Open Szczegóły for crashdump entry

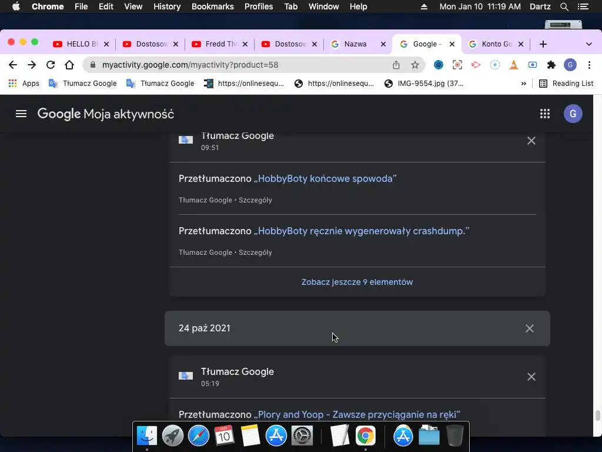point(255,252)
